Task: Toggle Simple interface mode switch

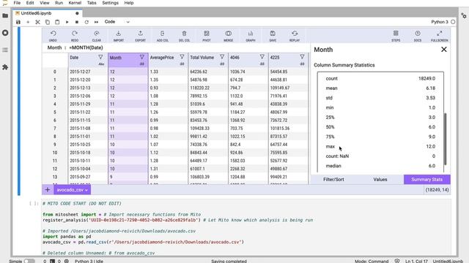Action: point(29,261)
